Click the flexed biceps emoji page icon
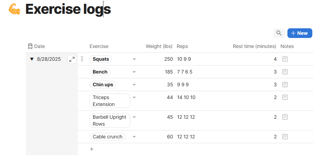Image resolution: width=331 pixels, height=157 pixels. point(15,9)
